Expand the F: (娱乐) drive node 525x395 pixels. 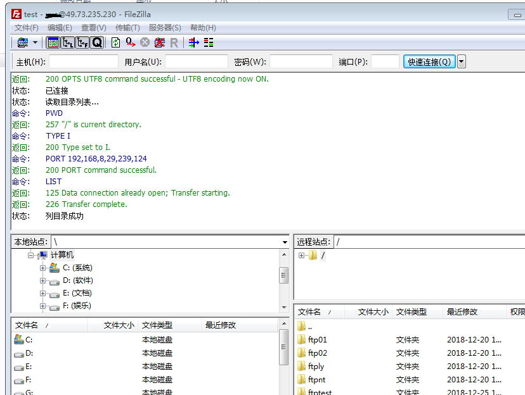pyautogui.click(x=42, y=306)
